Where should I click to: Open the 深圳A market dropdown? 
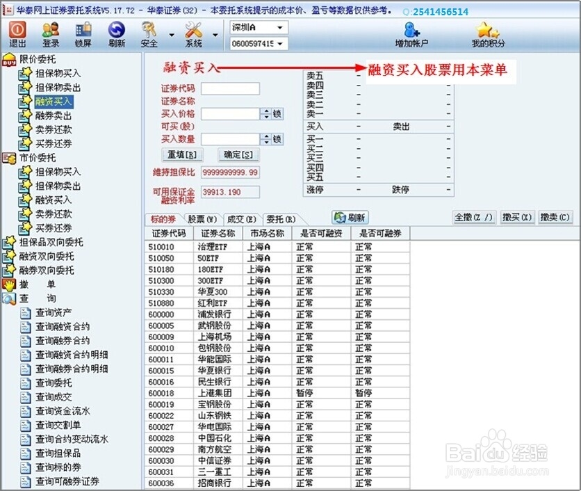click(259, 26)
